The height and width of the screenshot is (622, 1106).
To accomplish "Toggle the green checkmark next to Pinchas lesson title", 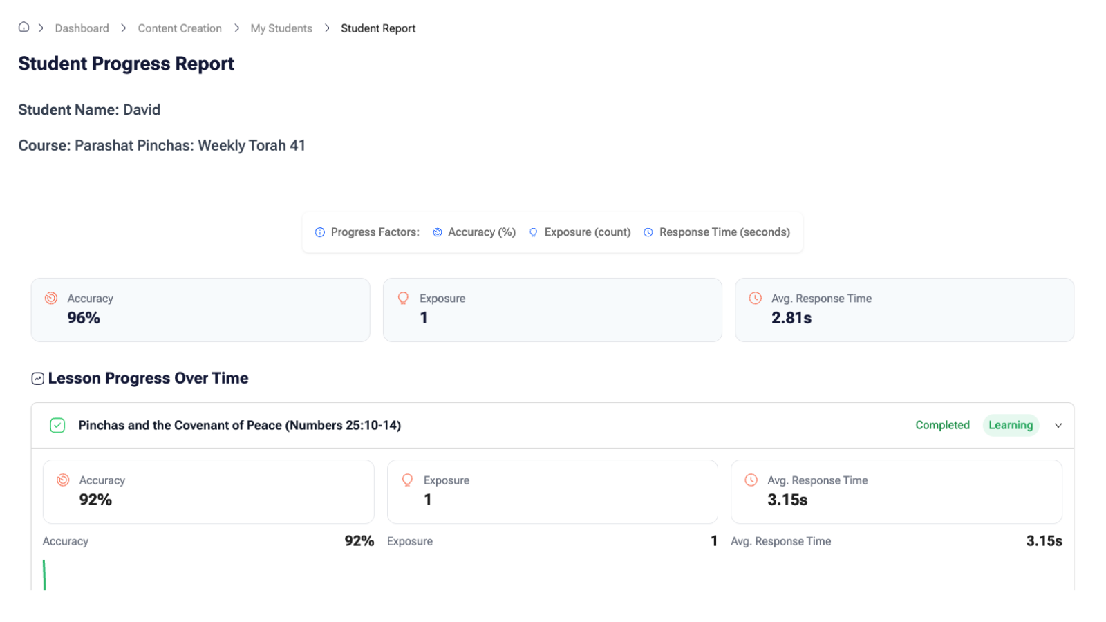I will [x=57, y=425].
